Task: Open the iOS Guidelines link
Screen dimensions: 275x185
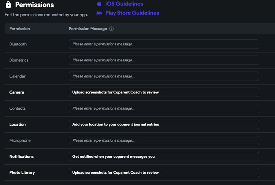Action: (x=124, y=4)
